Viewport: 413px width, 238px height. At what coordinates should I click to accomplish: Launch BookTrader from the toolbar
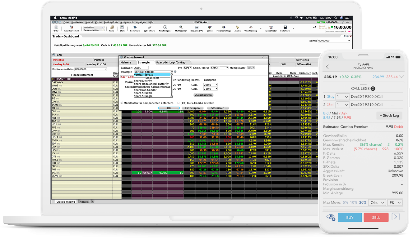tap(135, 29)
